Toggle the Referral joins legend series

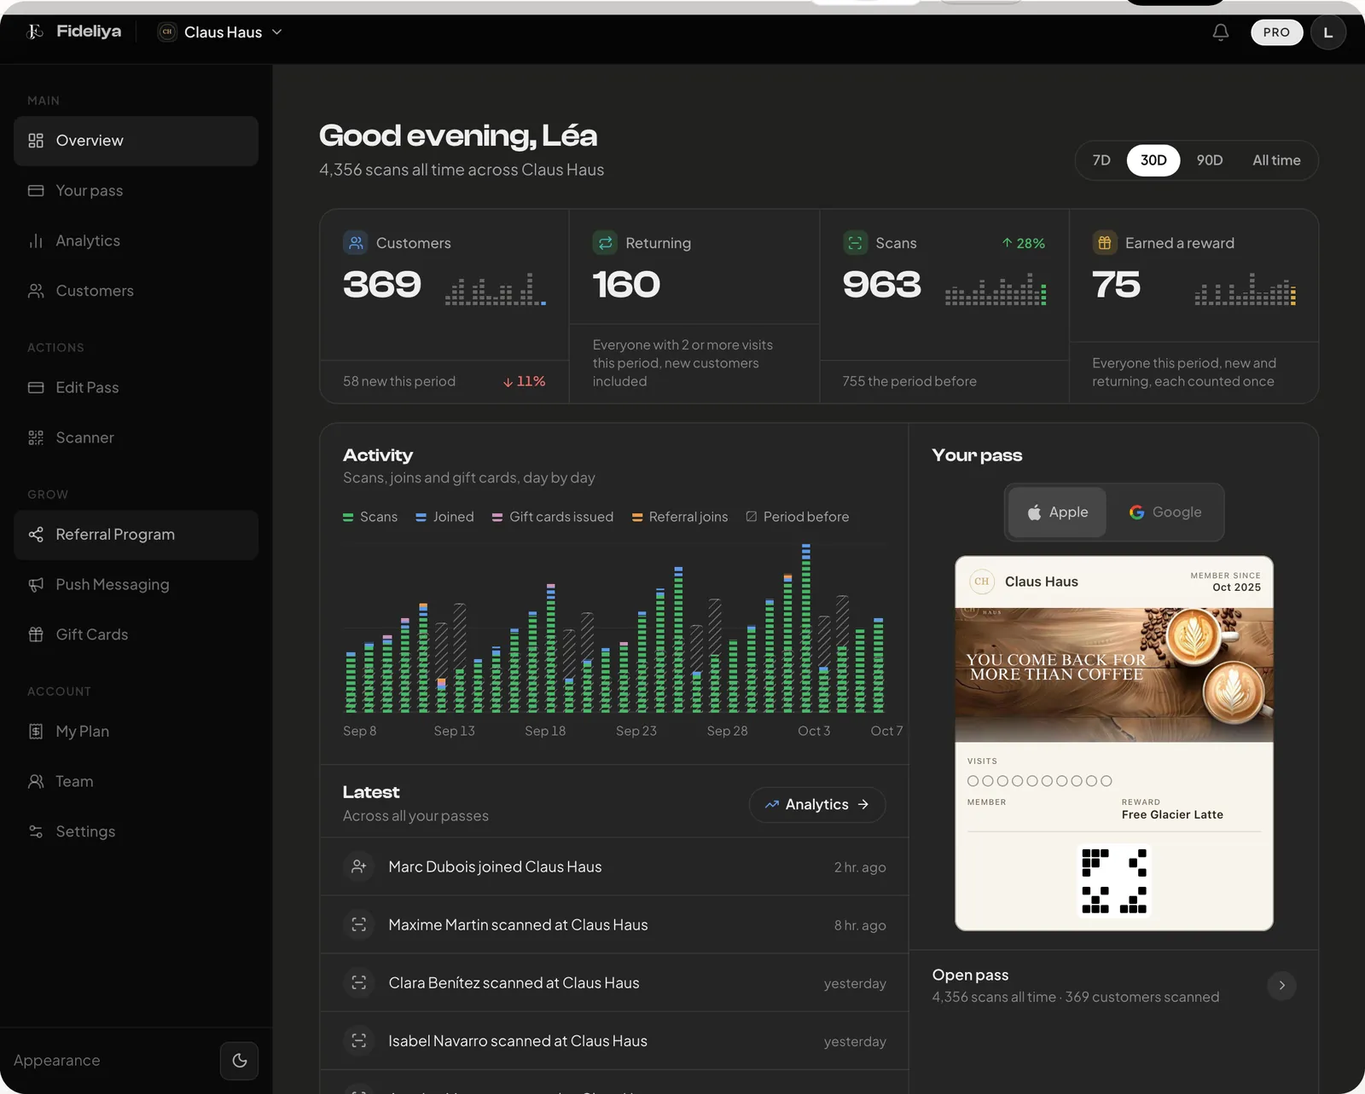tap(680, 518)
